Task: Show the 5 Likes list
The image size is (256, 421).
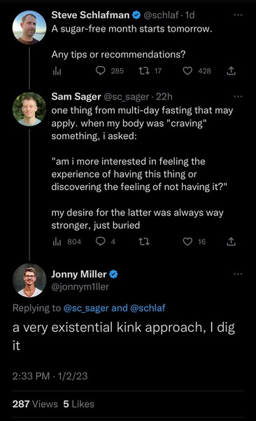Action: 79,404
